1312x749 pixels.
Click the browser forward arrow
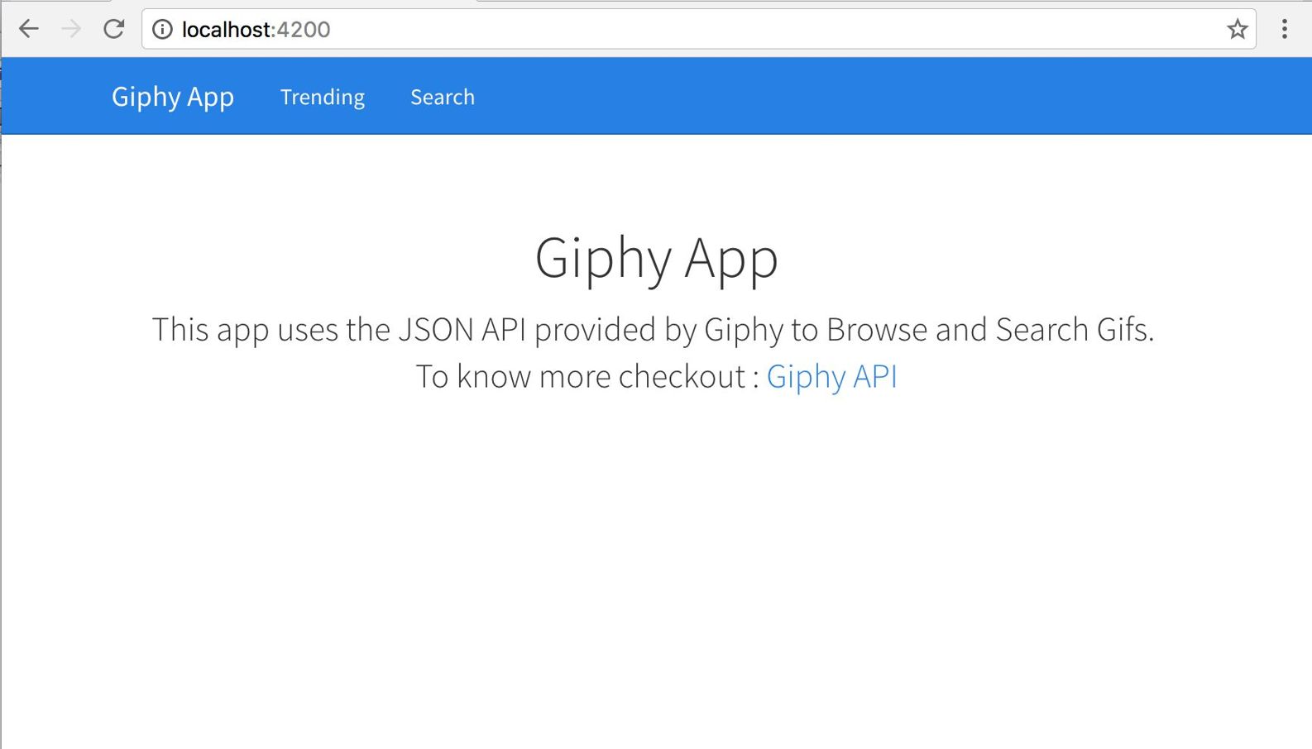coord(71,29)
